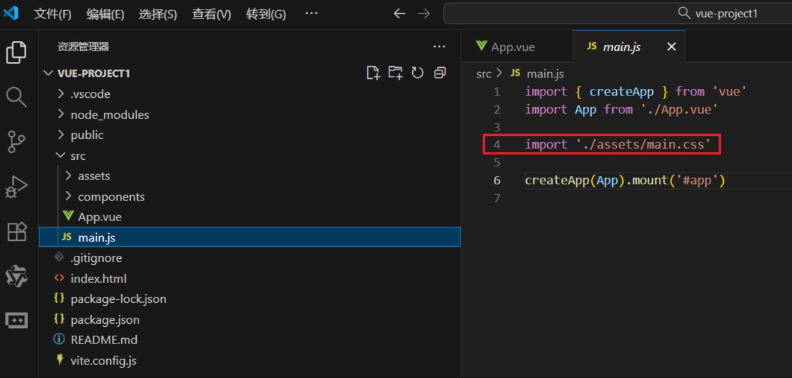792x378 pixels.
Task: Go back with the left arrow
Action: (400, 13)
